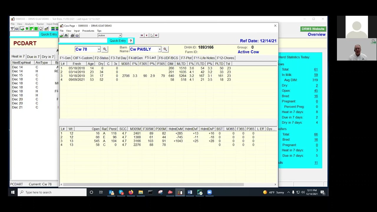
Task: Click the cow graph icon in Cow Page toolbar
Action: 61,35
